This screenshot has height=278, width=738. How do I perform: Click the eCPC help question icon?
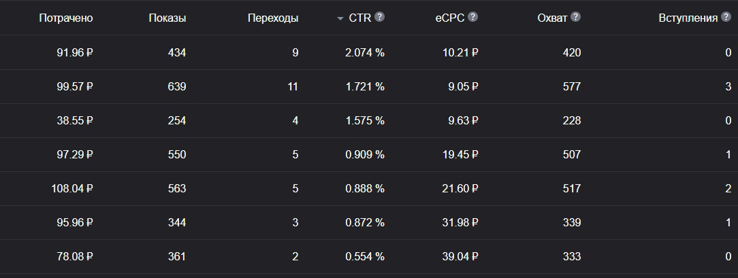coord(473,18)
